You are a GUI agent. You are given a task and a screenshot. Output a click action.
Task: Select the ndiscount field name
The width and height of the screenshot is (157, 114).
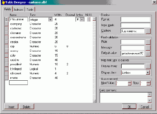tap(16, 73)
